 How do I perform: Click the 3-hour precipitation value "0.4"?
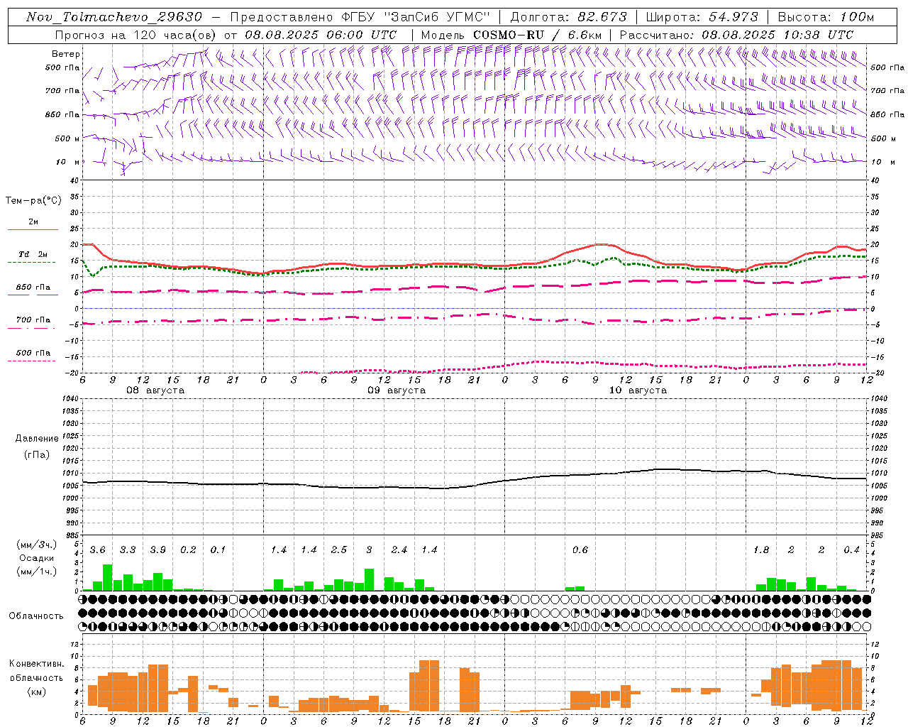(851, 550)
